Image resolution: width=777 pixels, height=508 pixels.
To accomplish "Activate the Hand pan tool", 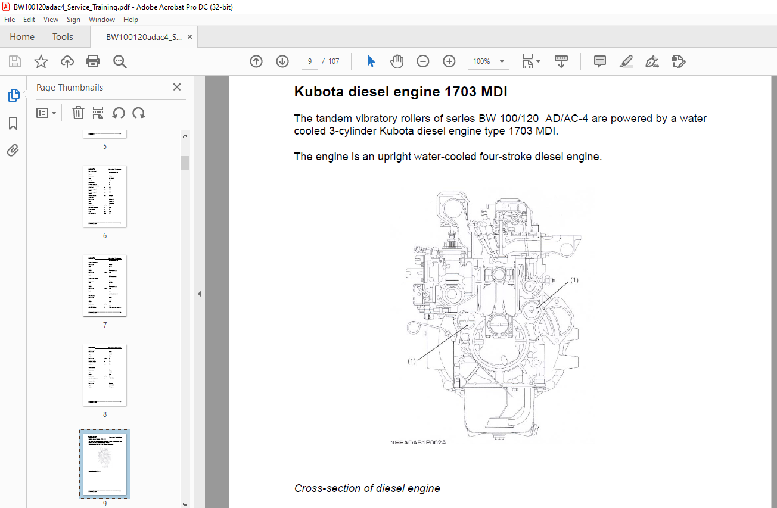I will (397, 61).
